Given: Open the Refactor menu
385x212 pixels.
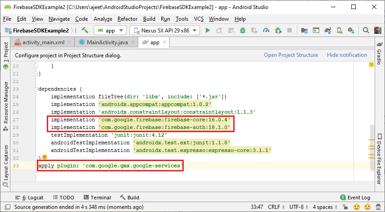Looking at the screenshot, I should tap(127, 19).
